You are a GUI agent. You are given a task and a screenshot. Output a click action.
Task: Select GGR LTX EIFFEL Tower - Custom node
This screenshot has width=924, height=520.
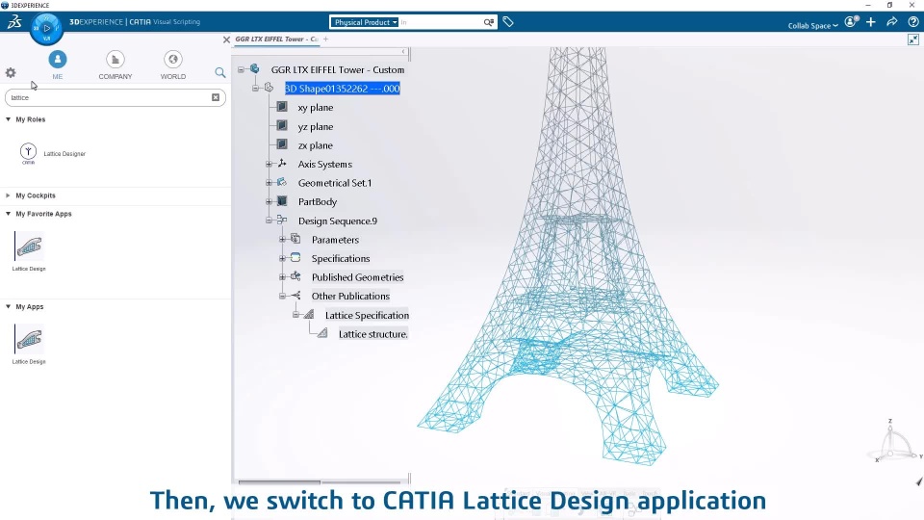(338, 69)
